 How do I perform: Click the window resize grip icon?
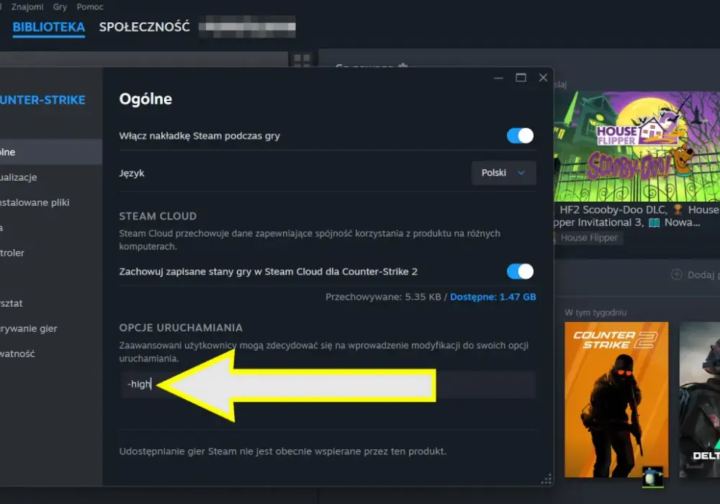(x=546, y=480)
